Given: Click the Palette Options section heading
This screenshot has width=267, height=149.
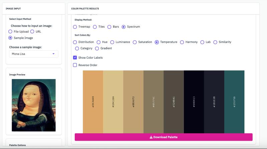Looking at the screenshot, I should tap(17, 145).
